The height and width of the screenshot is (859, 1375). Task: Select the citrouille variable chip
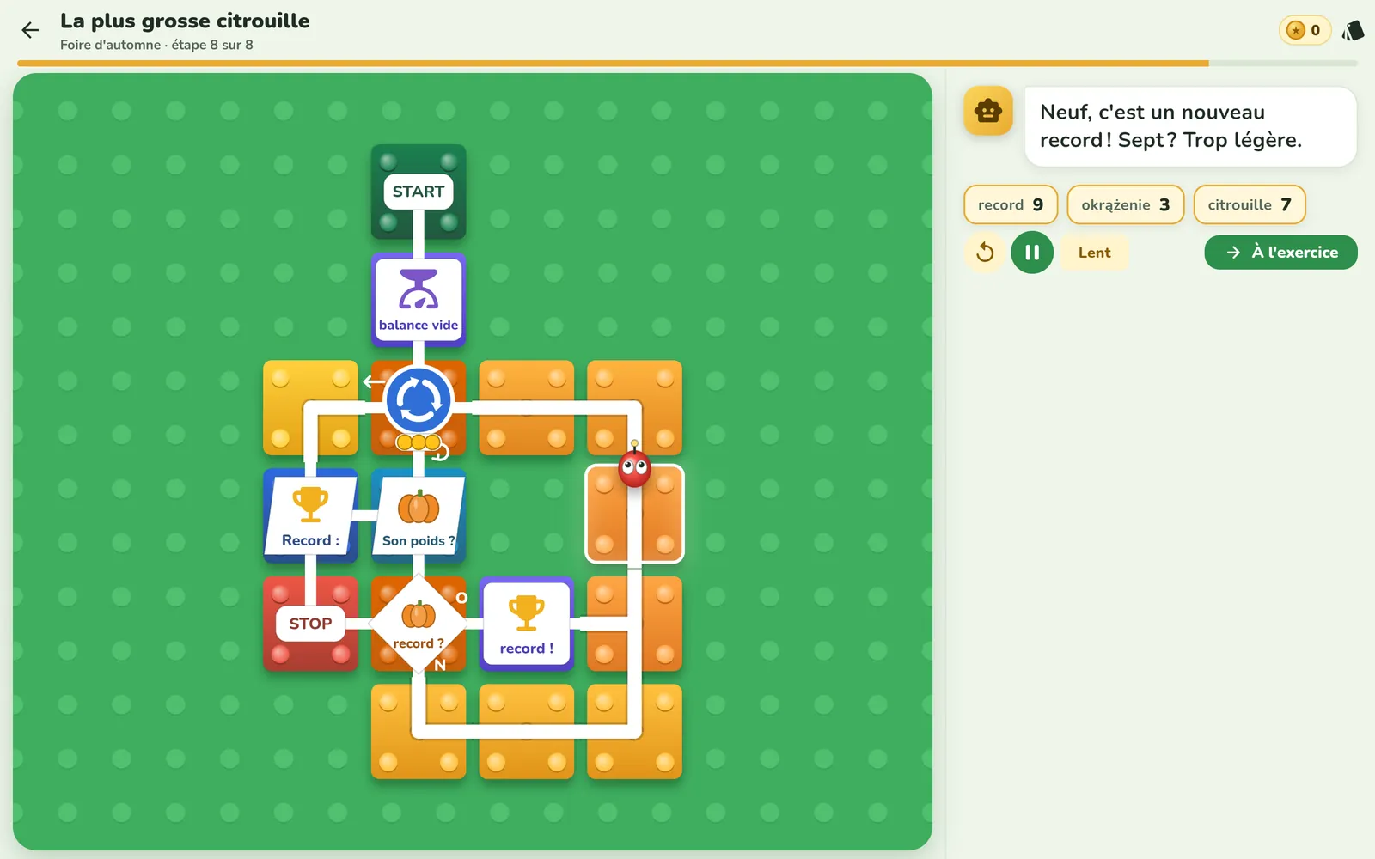pyautogui.click(x=1249, y=204)
